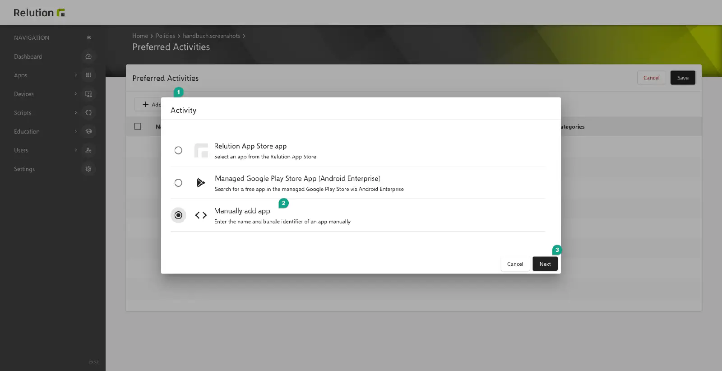Click Next in the Activity dialog
The height and width of the screenshot is (371, 722).
[x=545, y=264]
